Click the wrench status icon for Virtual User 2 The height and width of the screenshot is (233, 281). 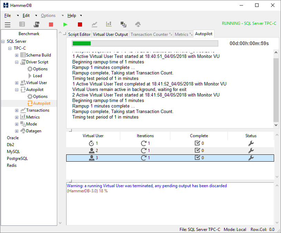251,151
